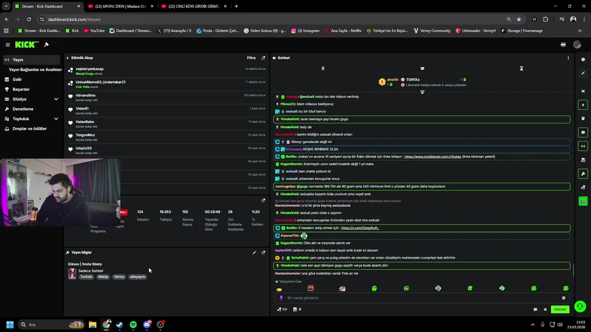Open the YouTube bookmark
This screenshot has width=591, height=332.
[94, 30]
